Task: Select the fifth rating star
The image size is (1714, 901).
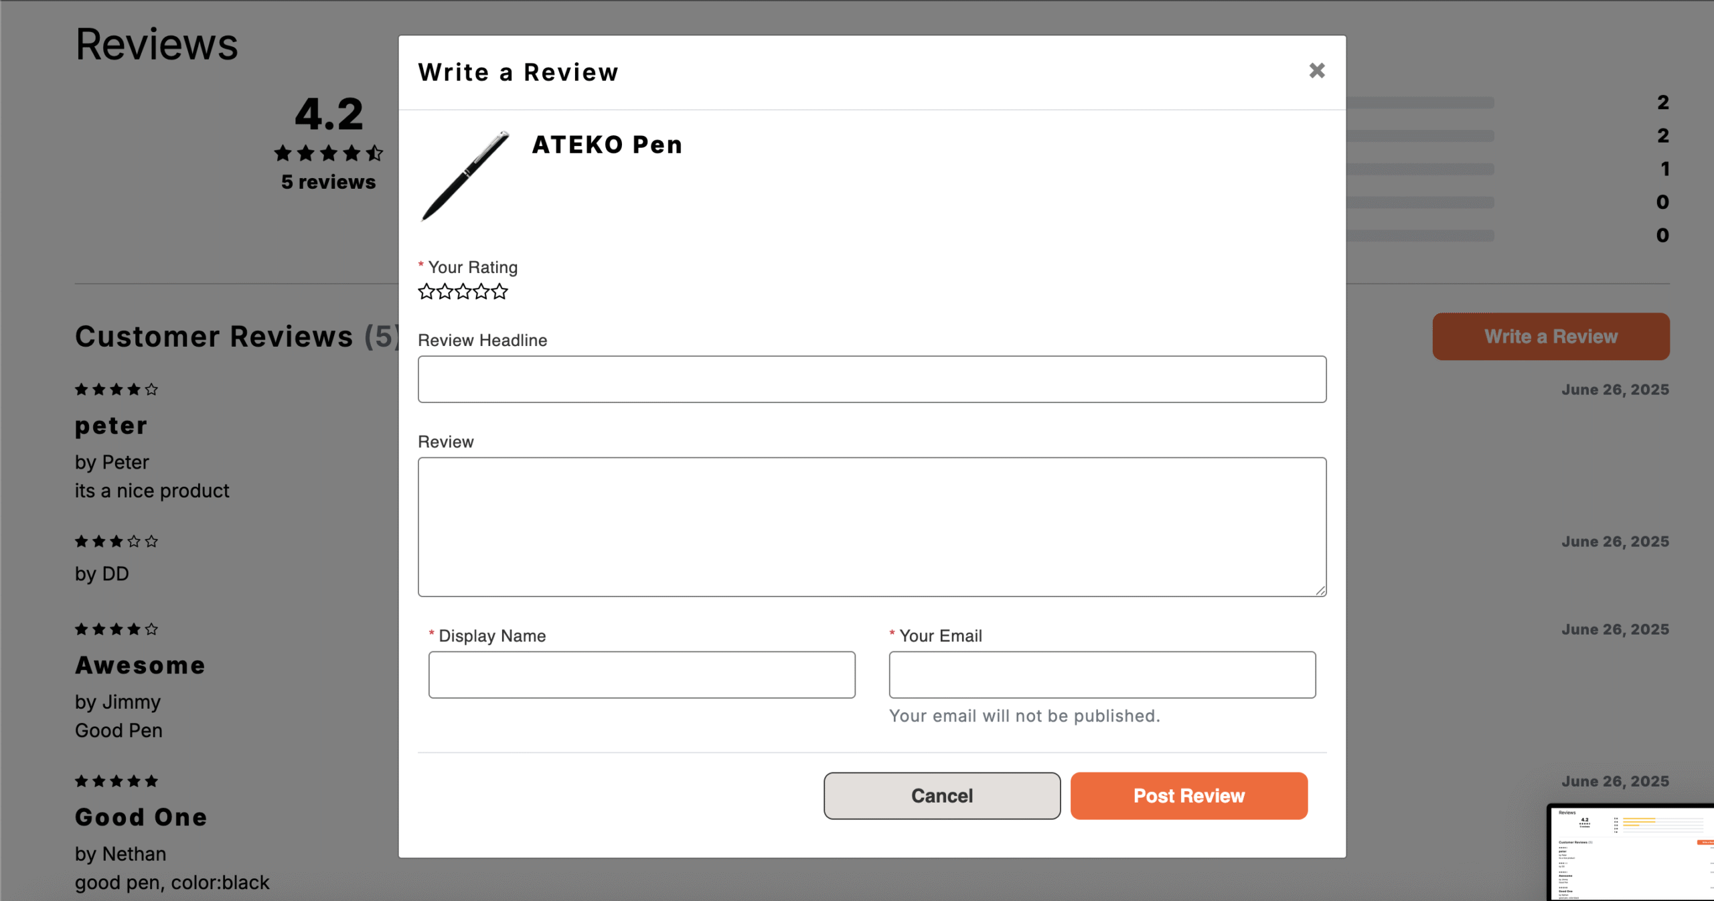Action: click(499, 292)
